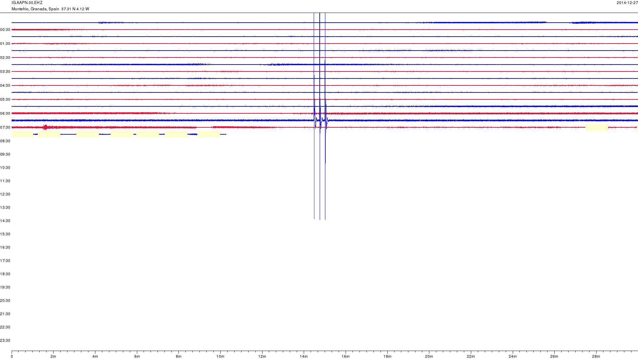Screen dimensions: 638x359
Task: Click the 2m axis tick label
Action: [53, 356]
